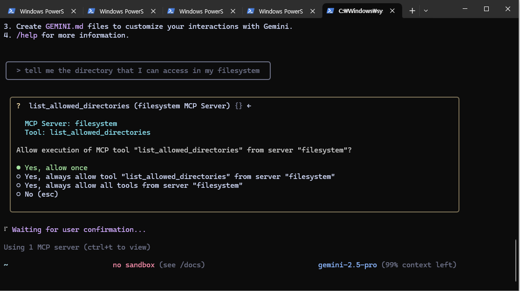Image resolution: width=520 pixels, height=291 pixels.
Task: Click the "(see /docs)" text
Action: 182,265
